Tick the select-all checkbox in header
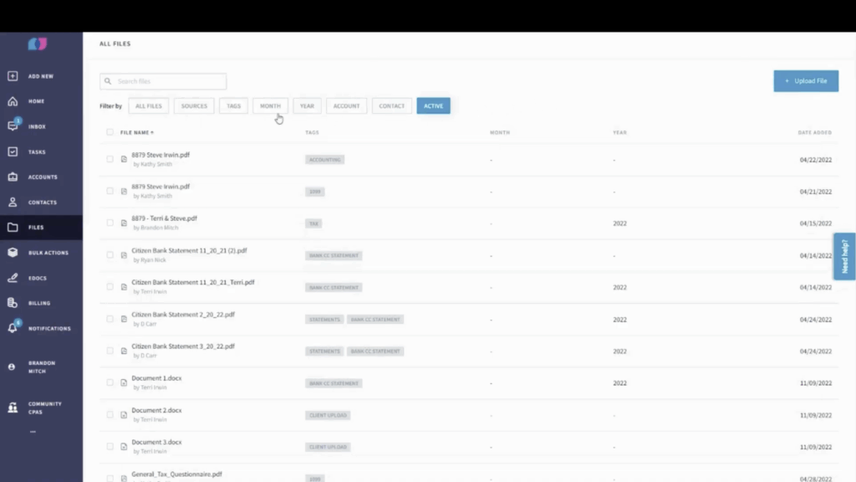 click(x=110, y=132)
